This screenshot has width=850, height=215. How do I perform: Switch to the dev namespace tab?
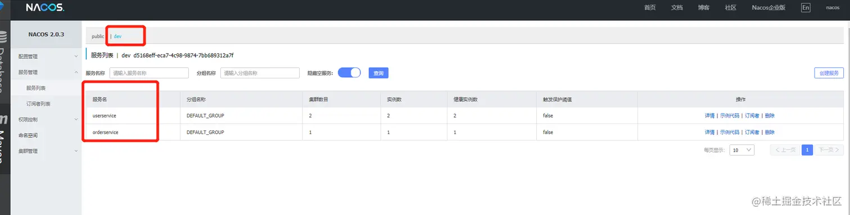[117, 36]
